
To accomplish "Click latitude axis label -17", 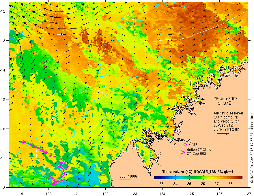I will click(x=3, y=158).
